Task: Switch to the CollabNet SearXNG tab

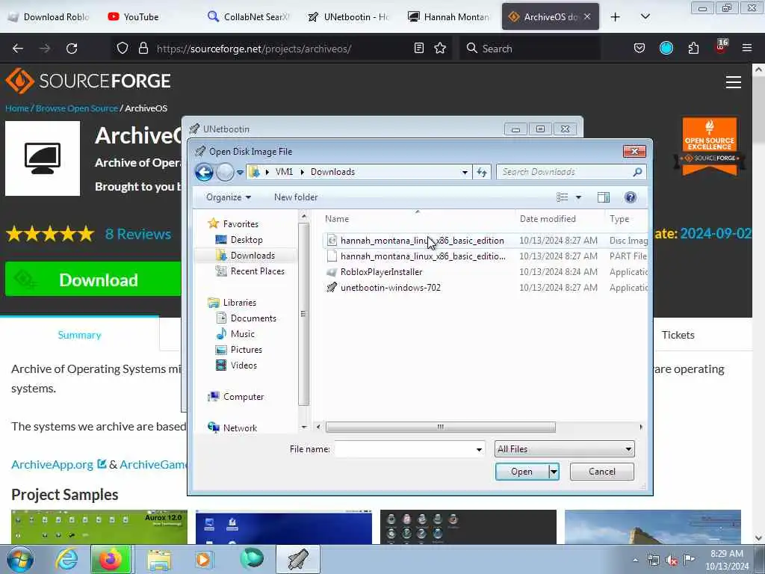Action: (x=249, y=16)
